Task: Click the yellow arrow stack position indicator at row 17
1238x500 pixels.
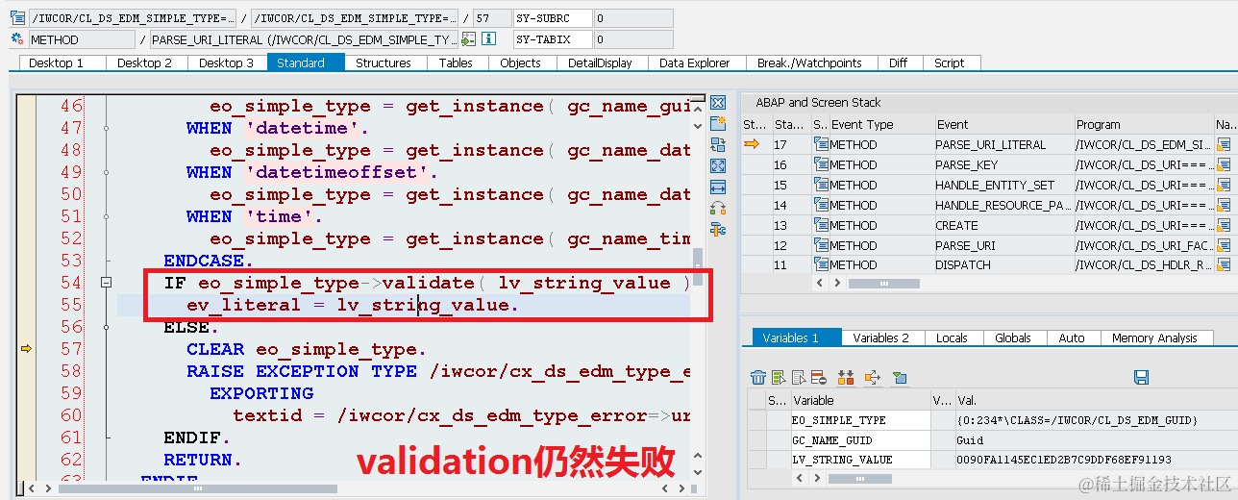Action: (752, 144)
